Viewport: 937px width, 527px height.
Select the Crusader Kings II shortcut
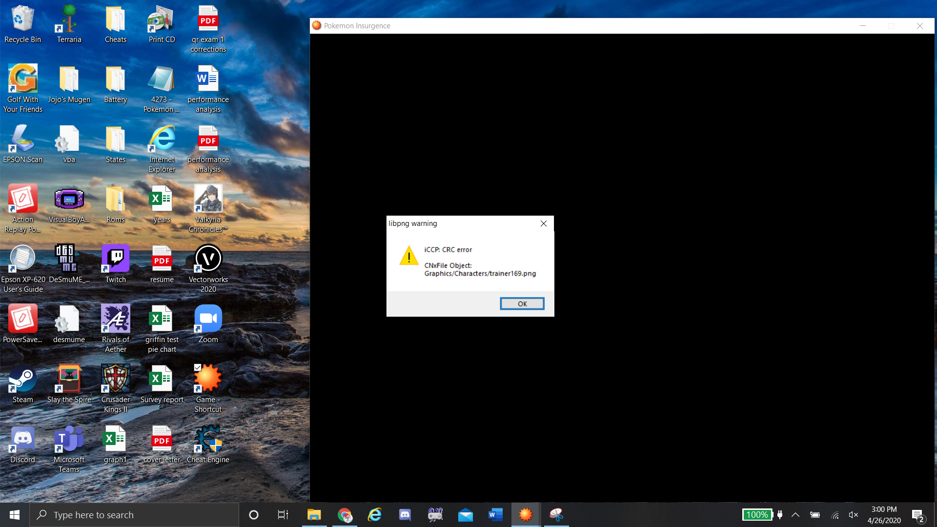116,388
